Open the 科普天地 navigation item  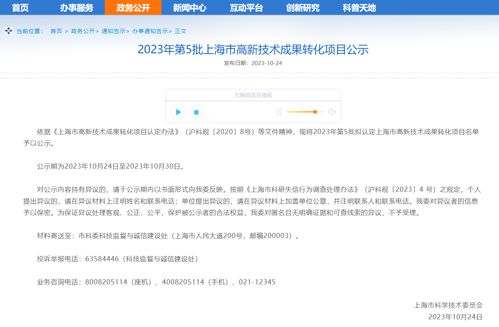coord(359,8)
